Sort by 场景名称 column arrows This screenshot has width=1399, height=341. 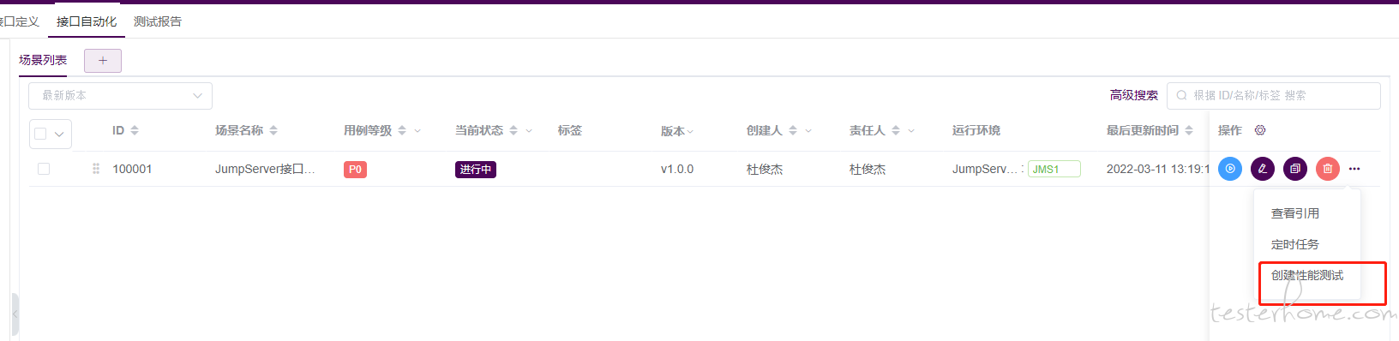point(273,130)
